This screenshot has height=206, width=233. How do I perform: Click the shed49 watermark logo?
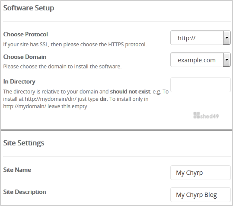(206, 116)
